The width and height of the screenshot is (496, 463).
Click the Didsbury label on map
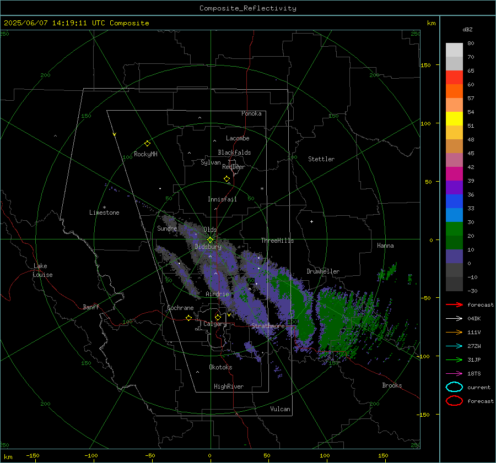208,247
